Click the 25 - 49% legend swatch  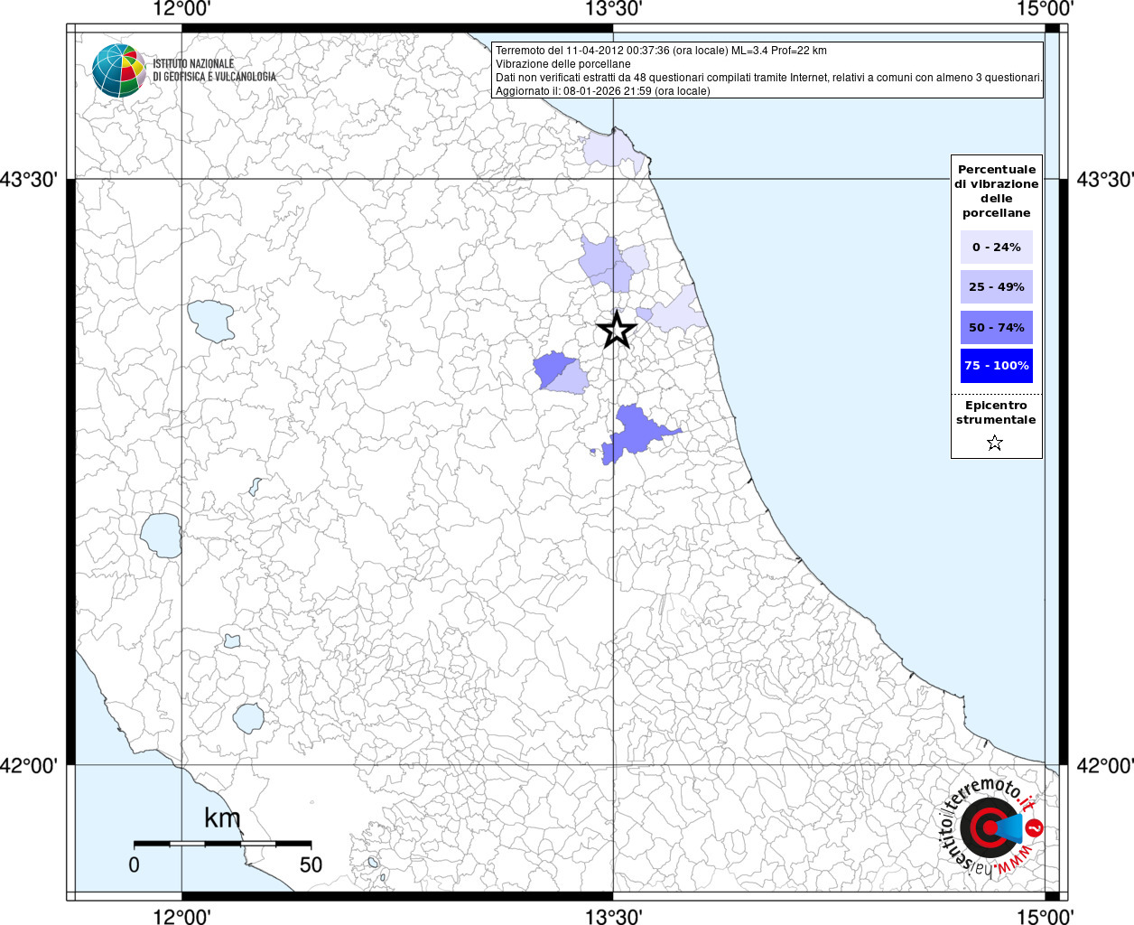996,287
